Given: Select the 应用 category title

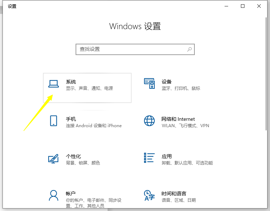Looking at the screenshot, I should click(167, 157).
